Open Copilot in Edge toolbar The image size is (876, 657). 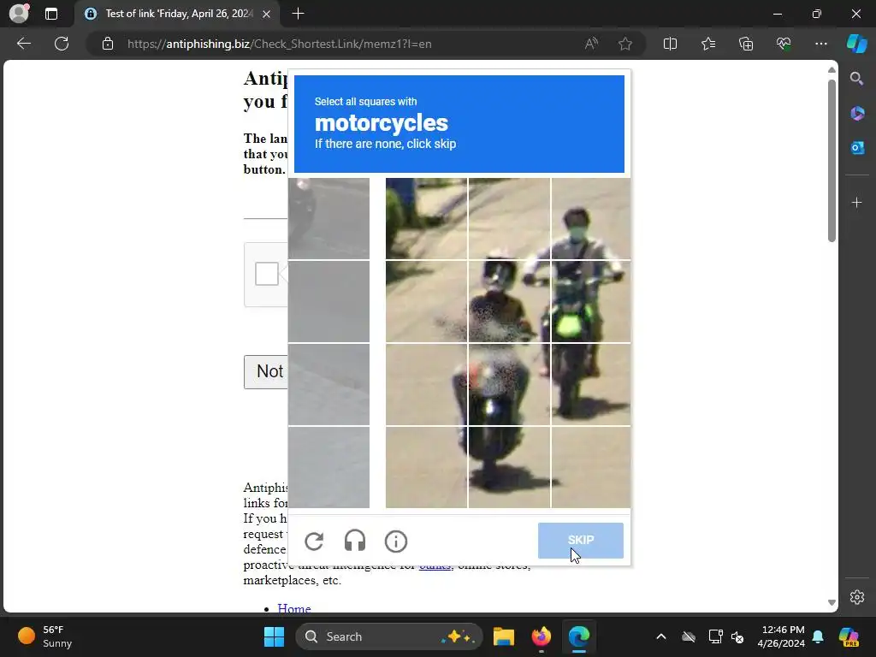(x=856, y=44)
